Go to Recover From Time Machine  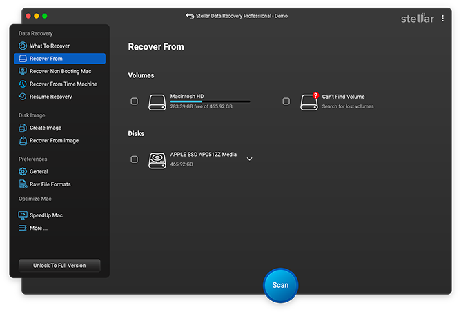click(59, 84)
